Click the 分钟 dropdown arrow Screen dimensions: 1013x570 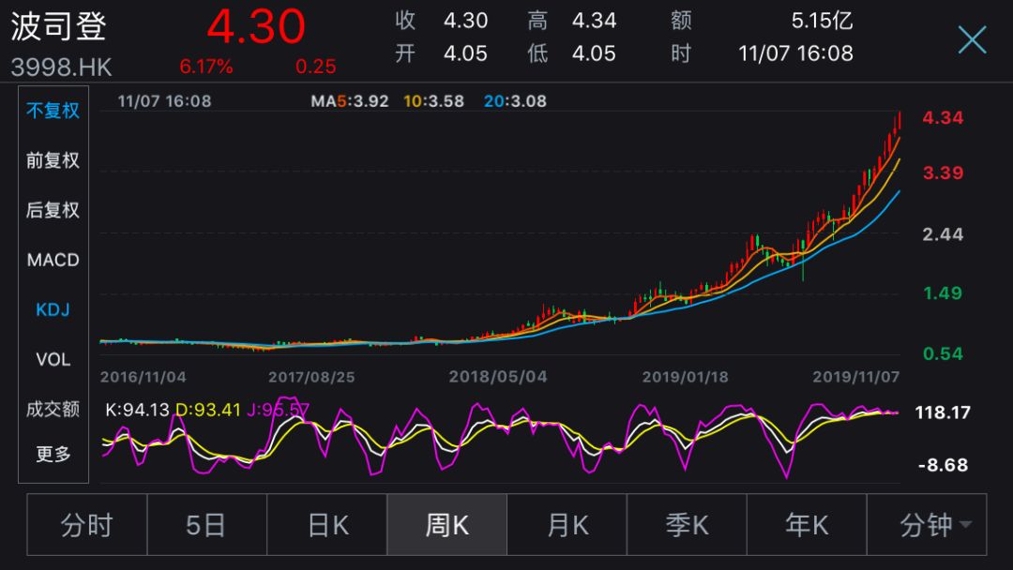click(x=966, y=524)
